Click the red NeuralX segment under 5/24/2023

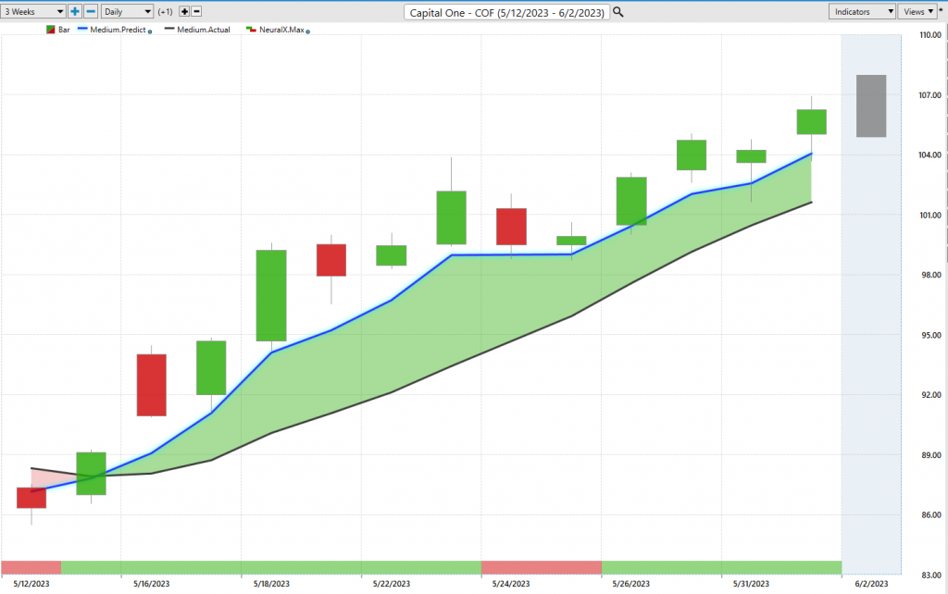coord(542,567)
